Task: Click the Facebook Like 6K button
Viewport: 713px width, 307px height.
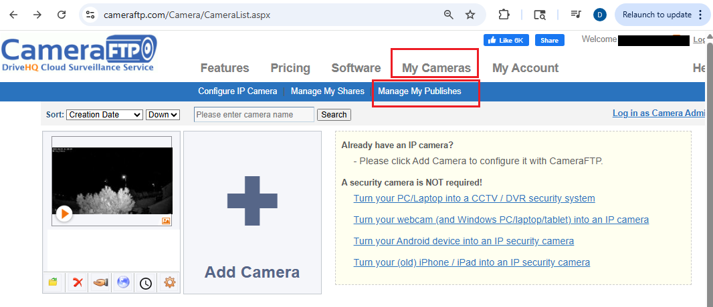Action: click(507, 41)
